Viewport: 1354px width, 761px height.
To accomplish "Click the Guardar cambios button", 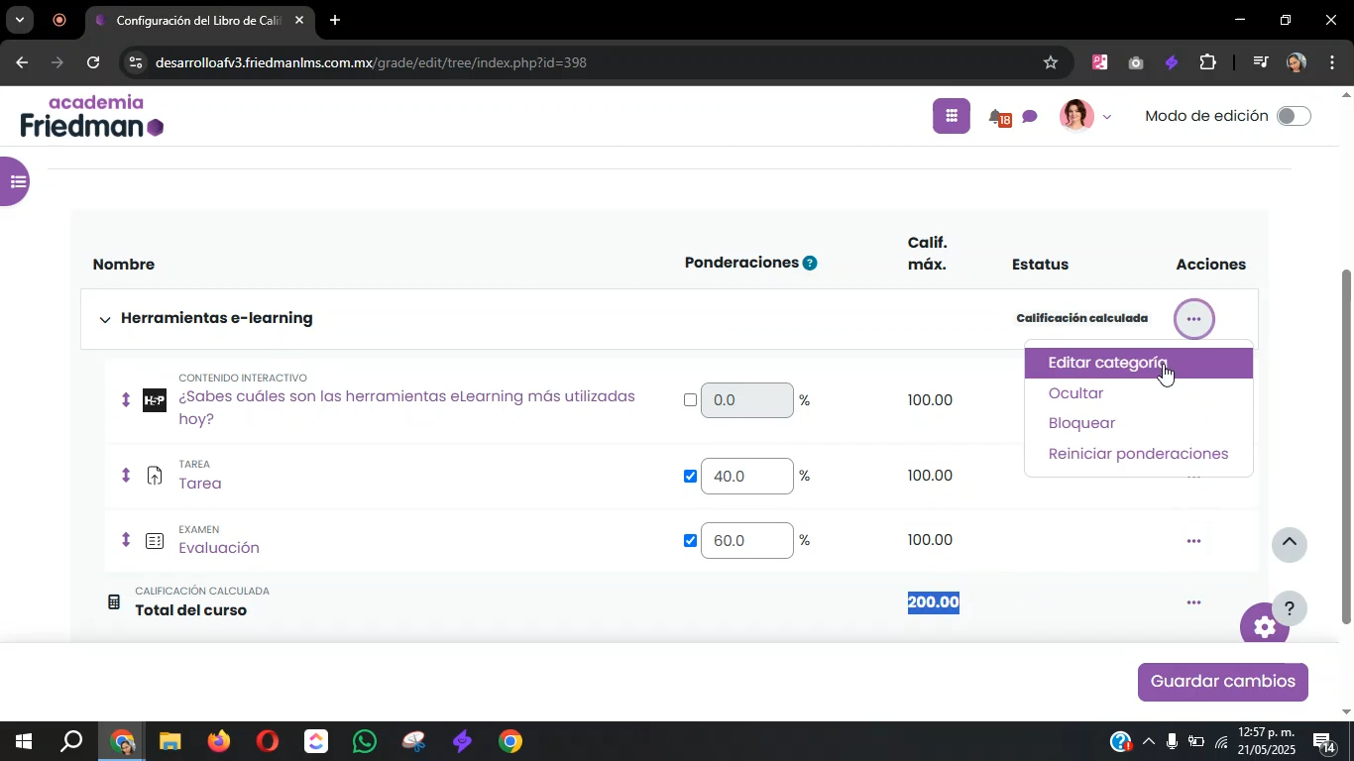I will [x=1223, y=682].
